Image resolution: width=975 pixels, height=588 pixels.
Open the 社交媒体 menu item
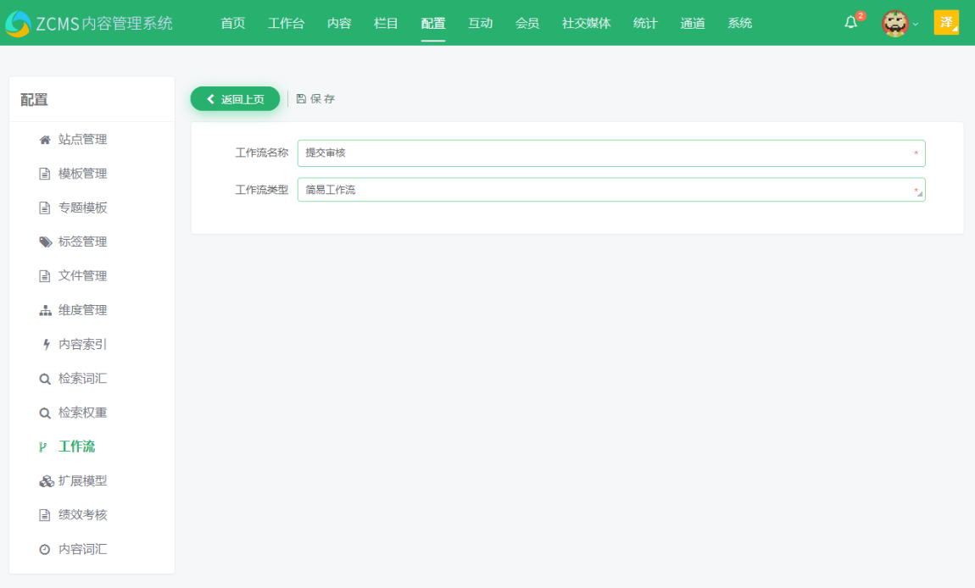click(x=585, y=23)
